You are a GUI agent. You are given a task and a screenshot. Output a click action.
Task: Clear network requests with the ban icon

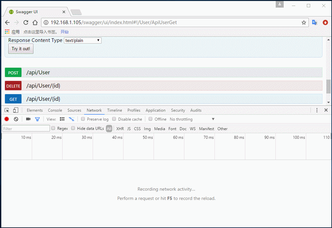pos(16,119)
